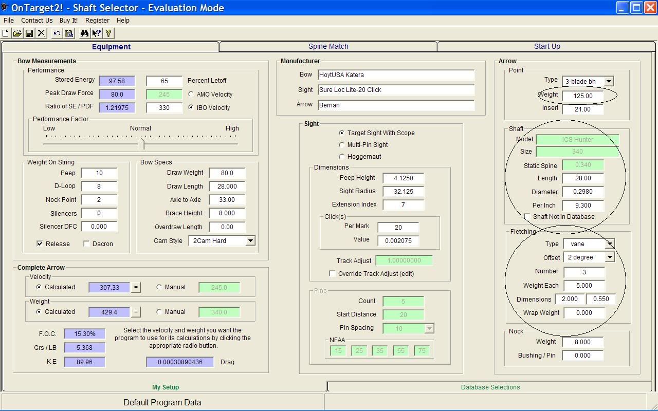Viewport: 658px width, 411px height.
Task: Open the Register menu
Action: (x=97, y=21)
